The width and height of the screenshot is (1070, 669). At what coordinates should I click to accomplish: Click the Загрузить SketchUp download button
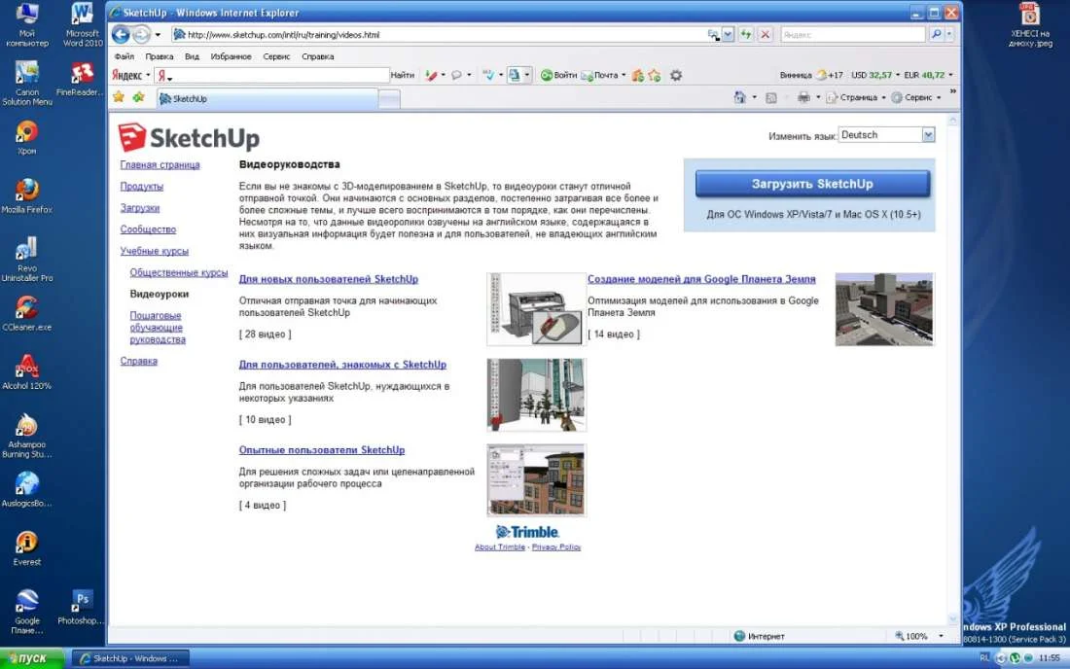(812, 184)
